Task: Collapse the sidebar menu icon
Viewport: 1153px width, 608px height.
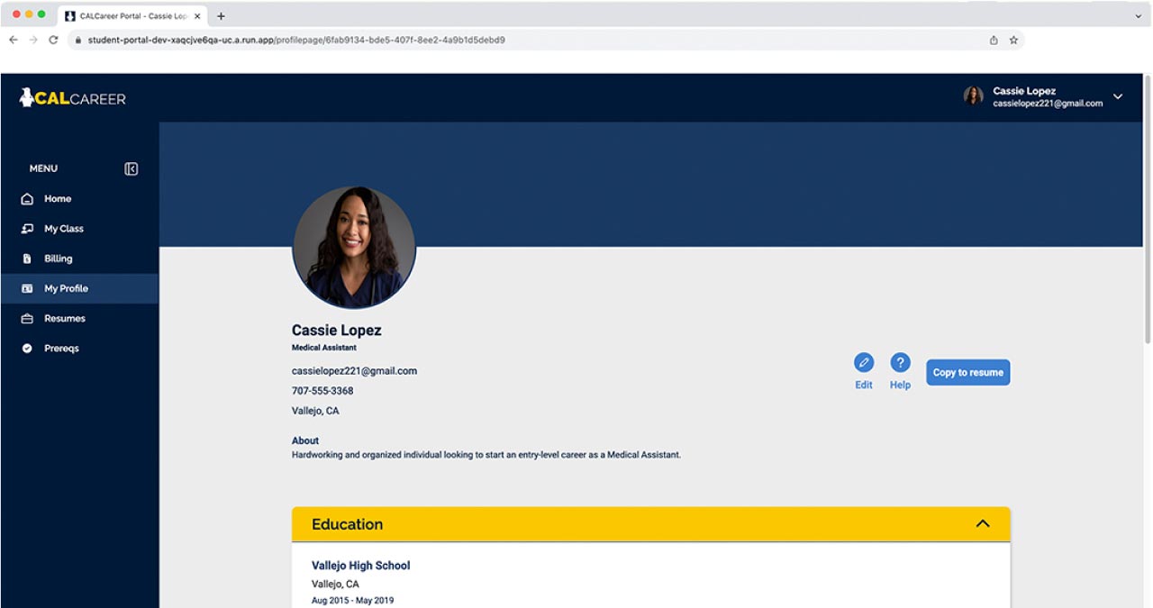Action: click(x=132, y=169)
